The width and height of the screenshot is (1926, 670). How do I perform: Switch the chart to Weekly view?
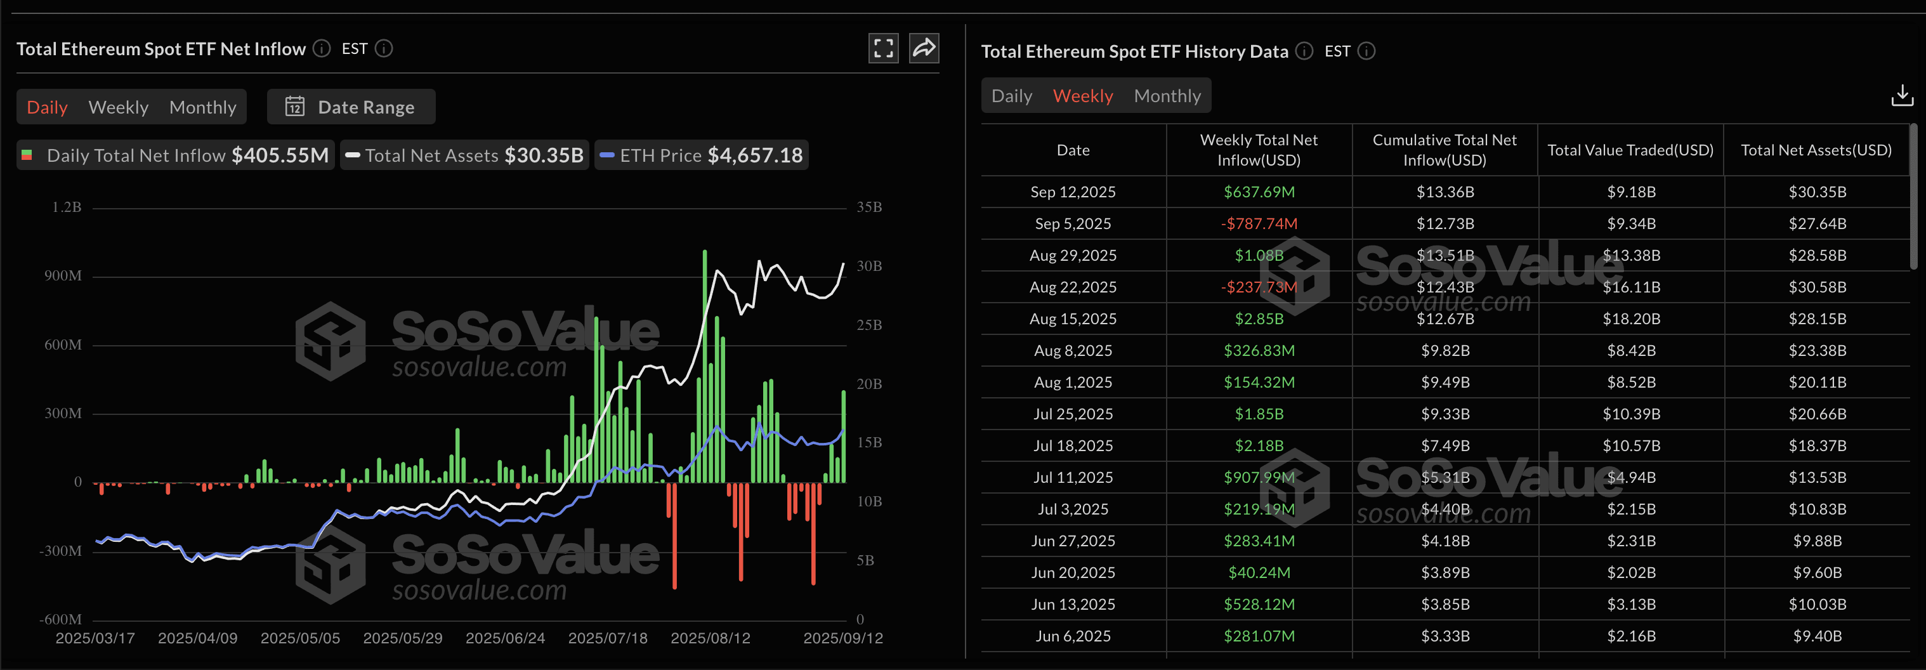click(x=117, y=106)
